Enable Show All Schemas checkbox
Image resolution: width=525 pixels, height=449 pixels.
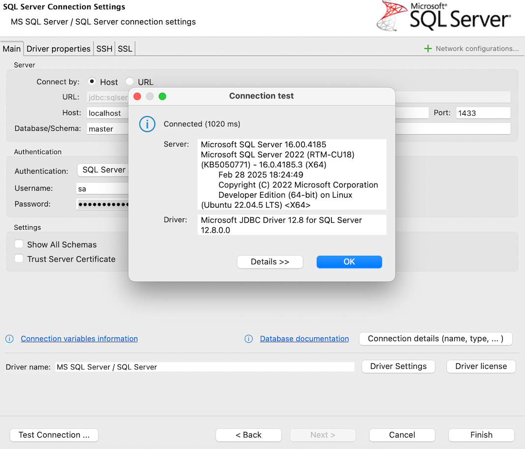point(19,244)
